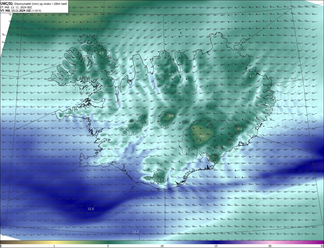The height and width of the screenshot is (248, 324).
Task: Click the valid time line "VT: Mið. 13.11.2024 10Z (+10 h)"
Action: click(21, 11)
